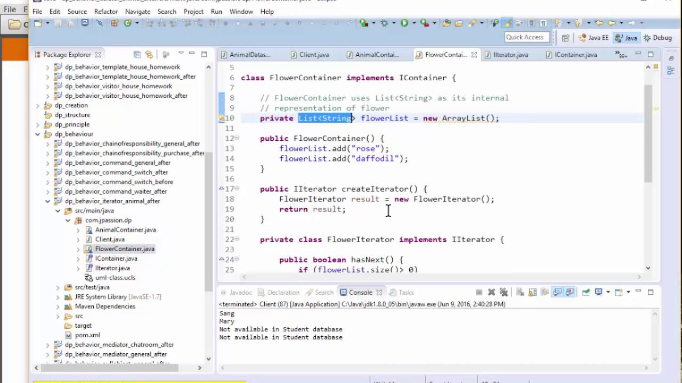Toggle Scroll Lock in Console toolbar

tap(532, 292)
